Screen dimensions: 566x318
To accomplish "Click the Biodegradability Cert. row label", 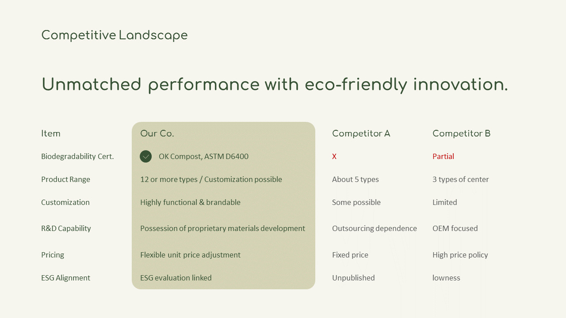I will [x=77, y=156].
